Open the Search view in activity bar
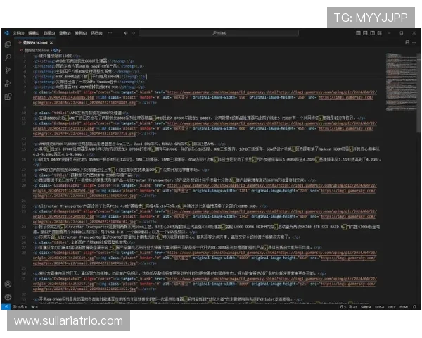 (x=8, y=58)
